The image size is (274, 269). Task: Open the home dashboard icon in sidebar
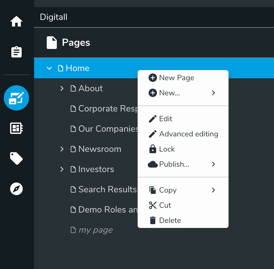16,21
